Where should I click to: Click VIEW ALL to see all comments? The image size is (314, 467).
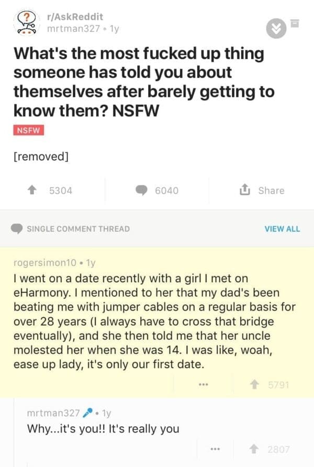pos(283,228)
